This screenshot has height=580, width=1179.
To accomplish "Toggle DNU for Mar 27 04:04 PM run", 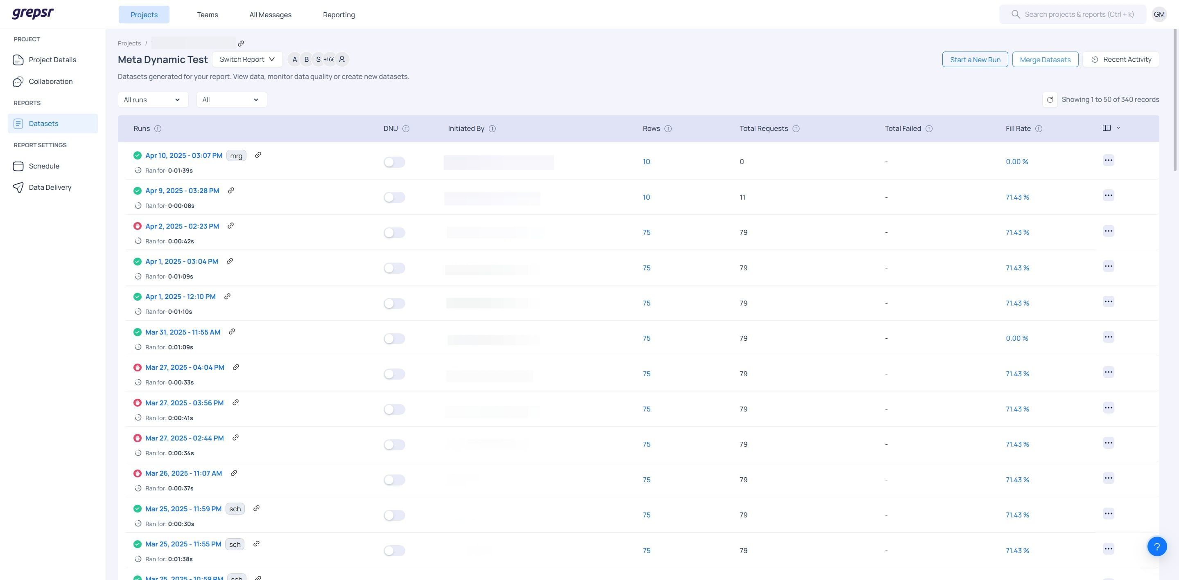I will click(394, 374).
